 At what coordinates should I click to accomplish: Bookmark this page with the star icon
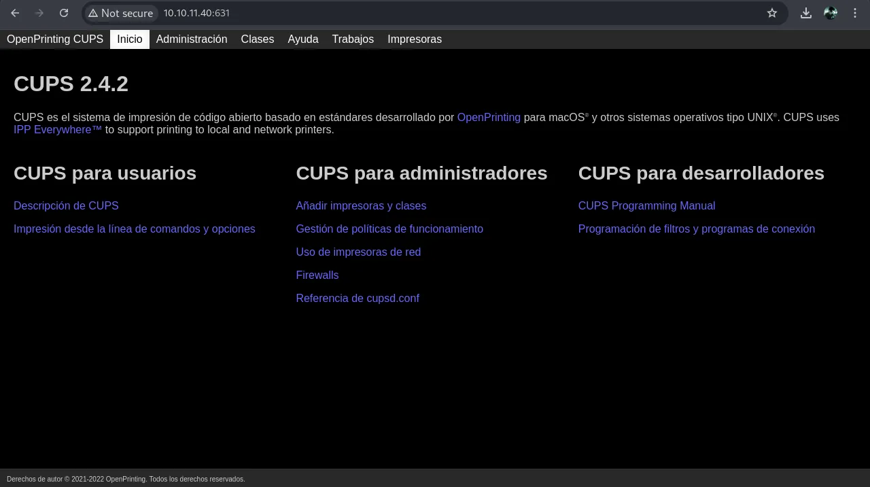pyautogui.click(x=772, y=13)
